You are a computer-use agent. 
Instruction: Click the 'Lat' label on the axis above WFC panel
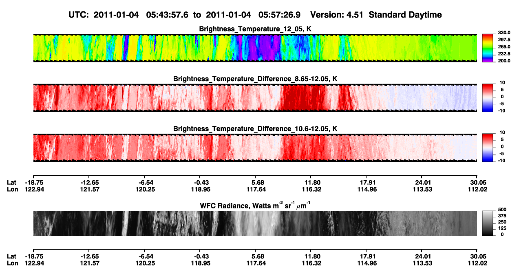[x=11, y=183]
